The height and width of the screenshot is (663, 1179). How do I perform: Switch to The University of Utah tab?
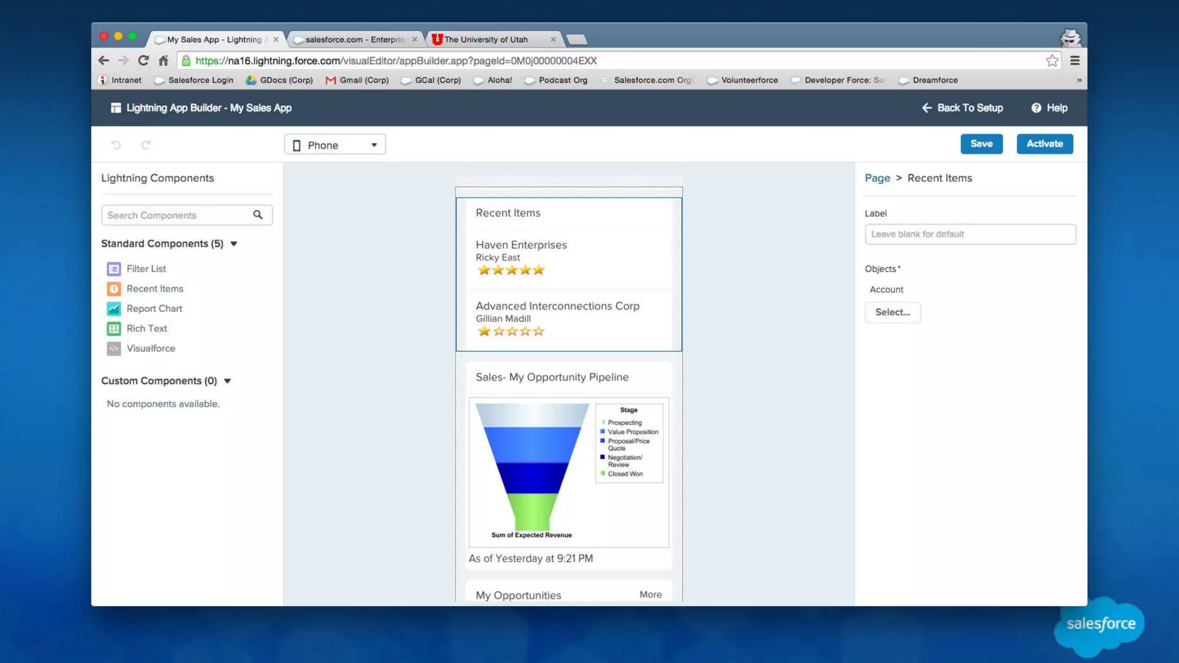[486, 40]
